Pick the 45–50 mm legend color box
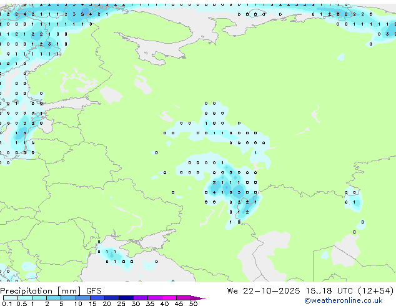Screen dimensions: 396x306 click(184, 298)
